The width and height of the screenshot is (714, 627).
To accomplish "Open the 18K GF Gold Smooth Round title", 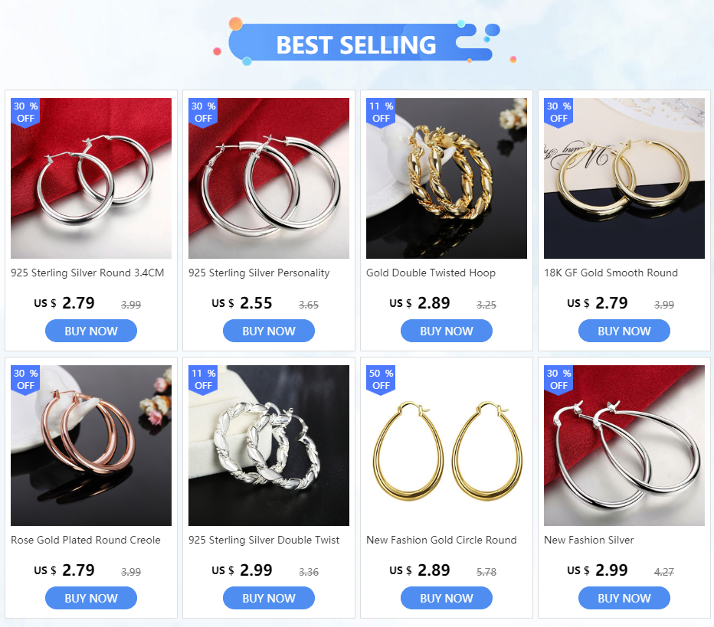I will pos(611,273).
